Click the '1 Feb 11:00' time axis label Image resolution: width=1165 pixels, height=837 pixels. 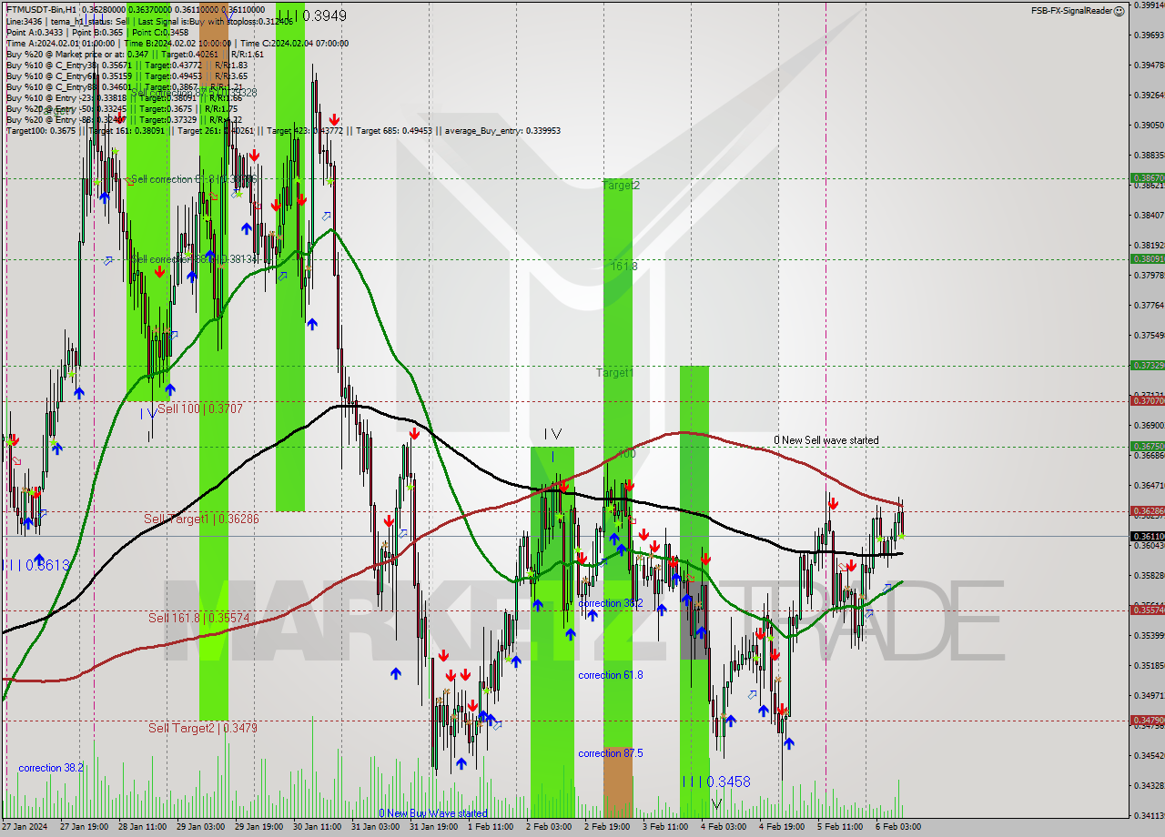[x=490, y=827]
